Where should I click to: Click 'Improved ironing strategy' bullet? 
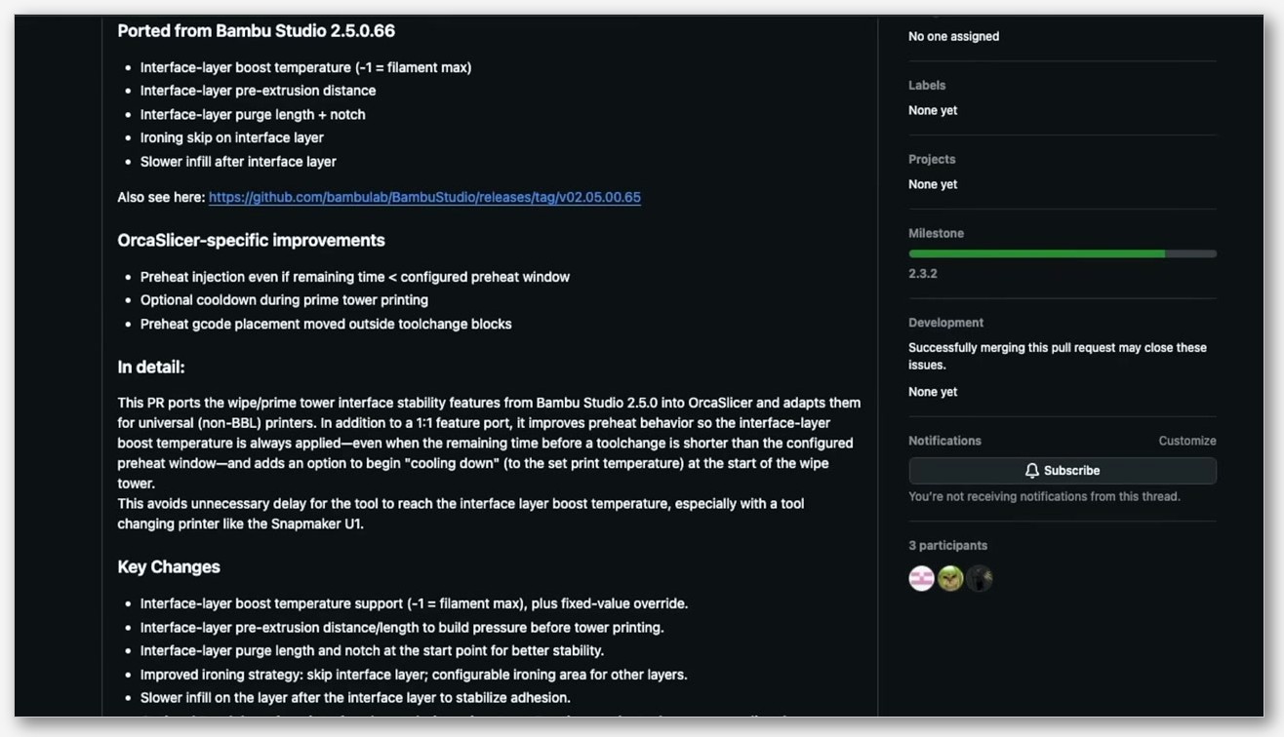[414, 675]
